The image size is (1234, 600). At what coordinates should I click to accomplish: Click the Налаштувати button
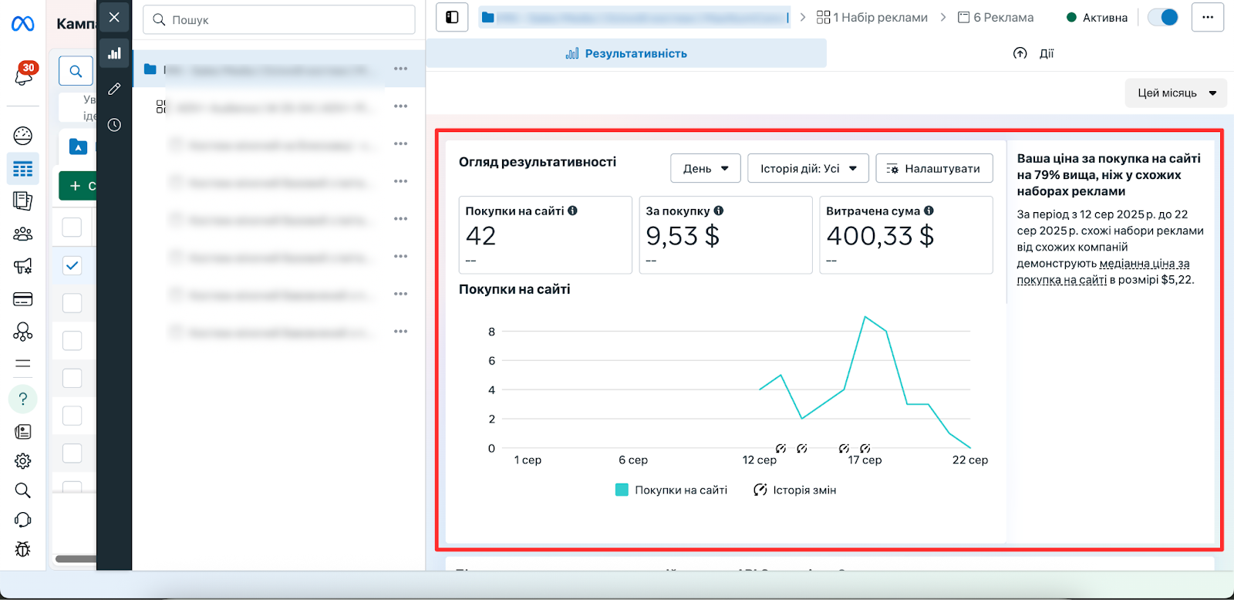(x=934, y=168)
